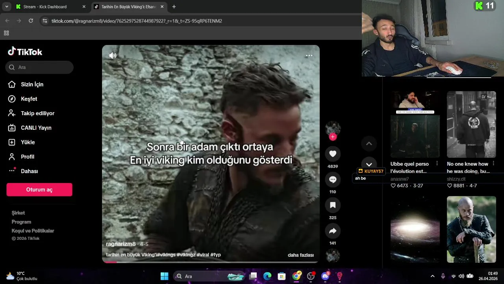Click the site information icon in address bar
This screenshot has height=284, width=504.
(45, 21)
